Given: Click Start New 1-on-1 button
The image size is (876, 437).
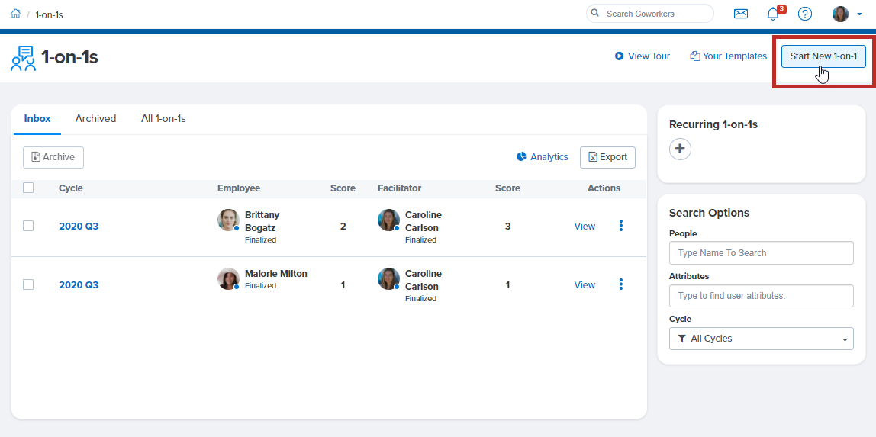Looking at the screenshot, I should coord(823,56).
